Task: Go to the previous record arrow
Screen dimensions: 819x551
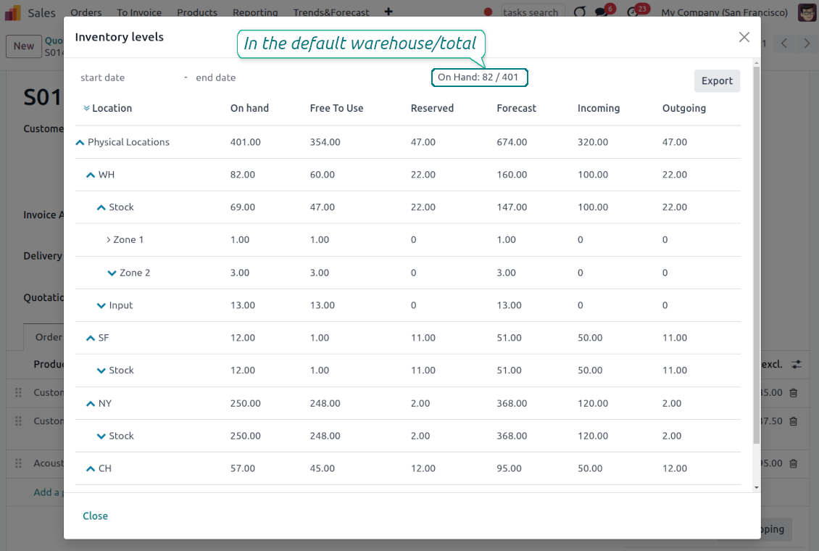Action: click(783, 44)
